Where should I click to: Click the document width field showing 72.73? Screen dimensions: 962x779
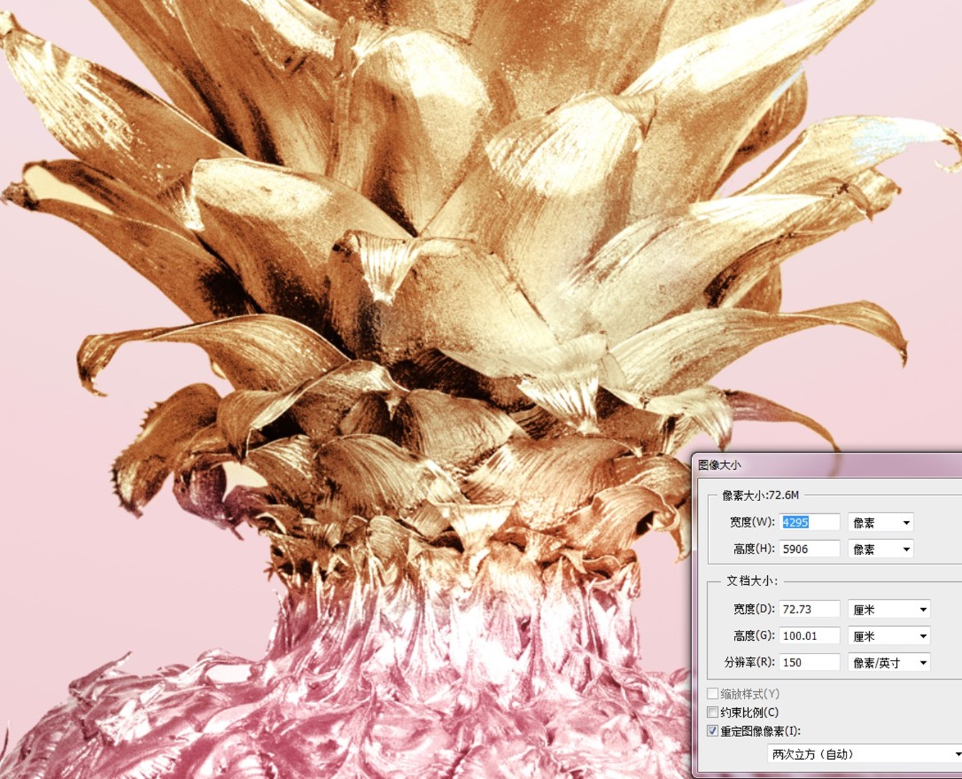[x=810, y=609]
